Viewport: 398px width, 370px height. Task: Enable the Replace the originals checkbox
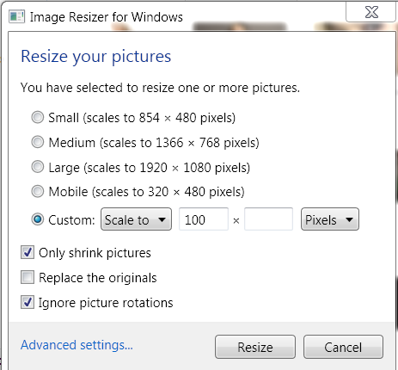coord(28,277)
